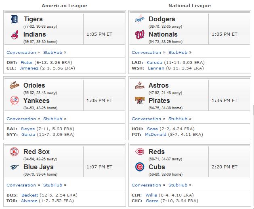
Task: Click the Yankees team logo
Action: 15,100
